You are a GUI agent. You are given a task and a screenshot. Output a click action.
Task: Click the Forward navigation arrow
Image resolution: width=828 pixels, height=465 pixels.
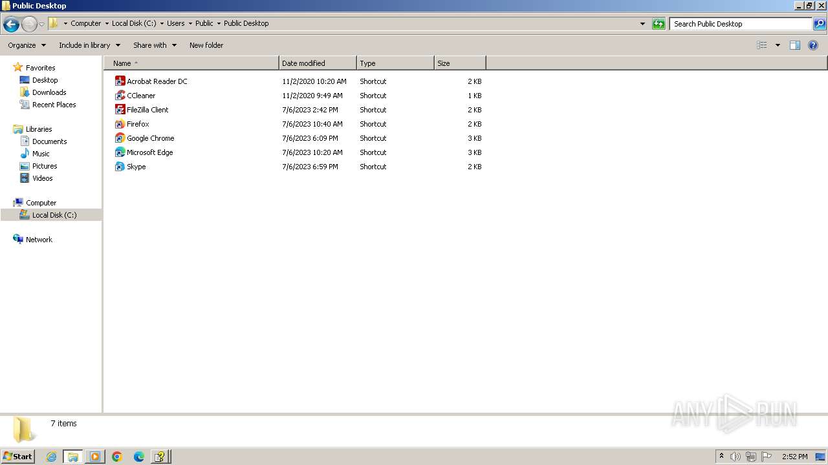[29, 24]
